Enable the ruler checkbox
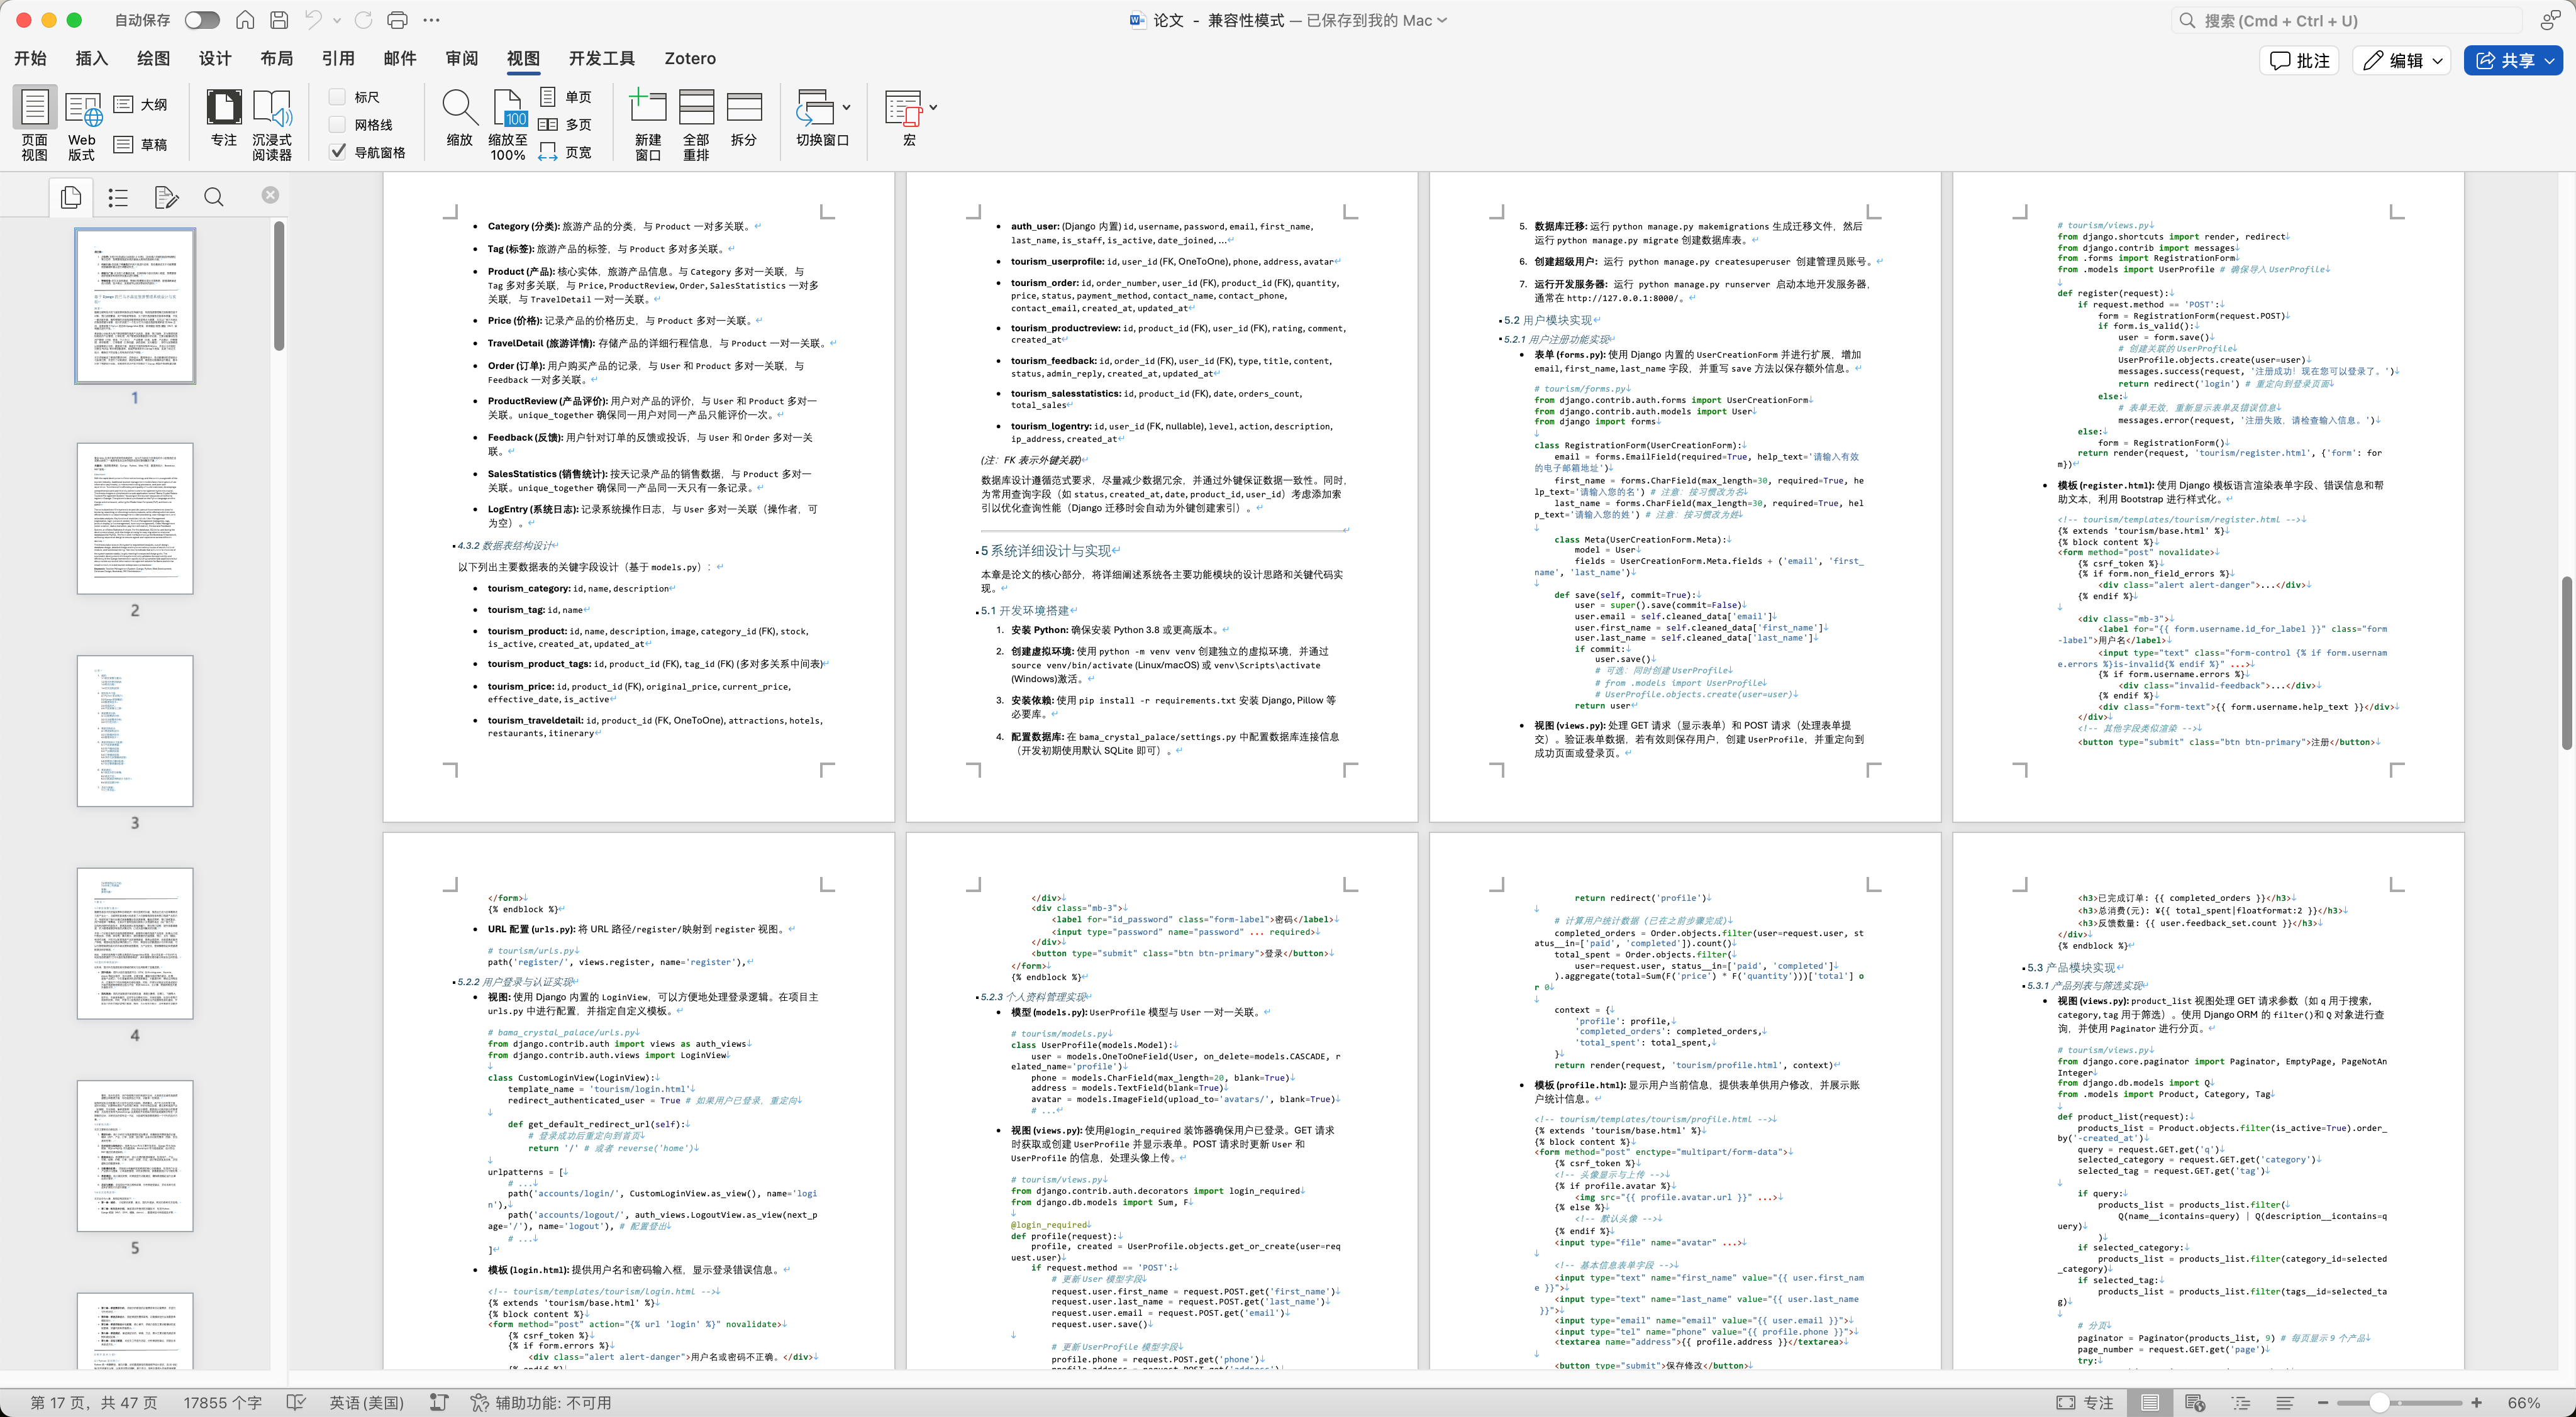This screenshot has height=1417, width=2576. click(338, 97)
